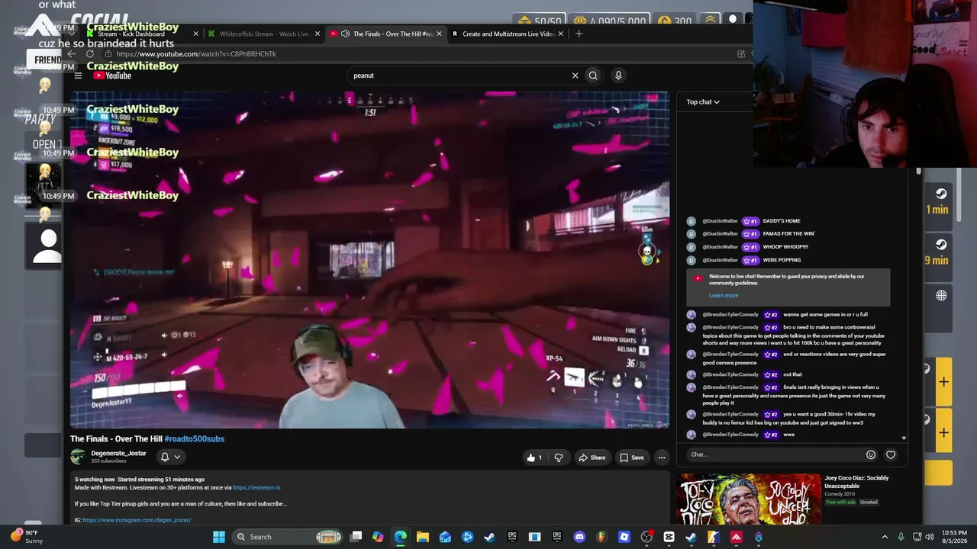The height and width of the screenshot is (549, 977).
Task: Open Microsoft Edge on taskbar
Action: [x=400, y=537]
